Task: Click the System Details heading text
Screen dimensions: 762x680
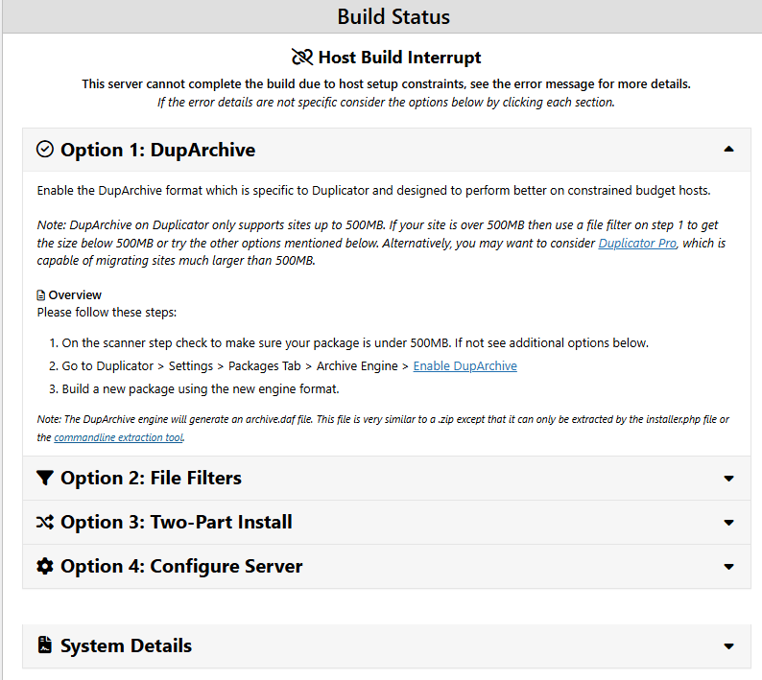Action: pos(126,645)
